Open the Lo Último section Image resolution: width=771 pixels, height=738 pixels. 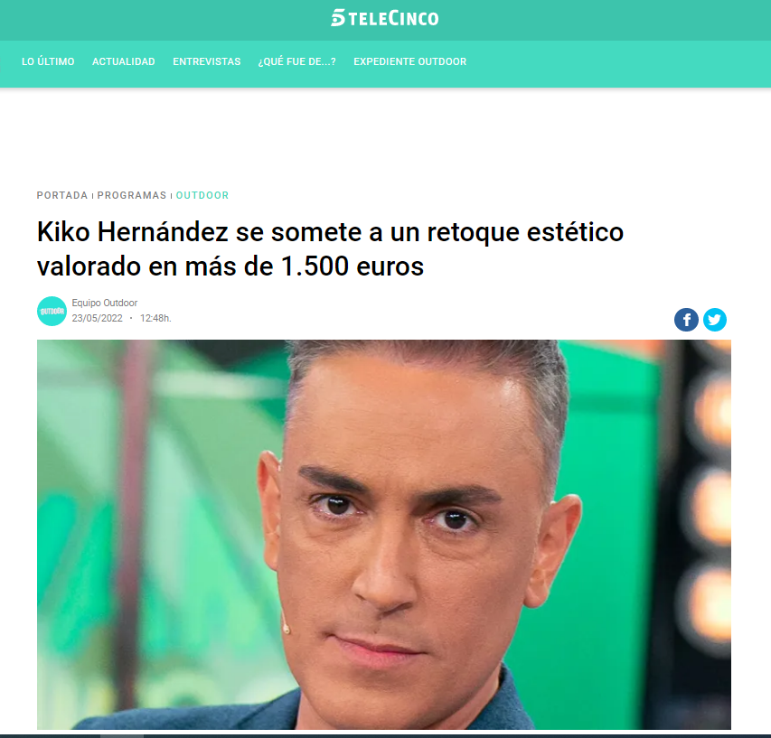pyautogui.click(x=48, y=61)
